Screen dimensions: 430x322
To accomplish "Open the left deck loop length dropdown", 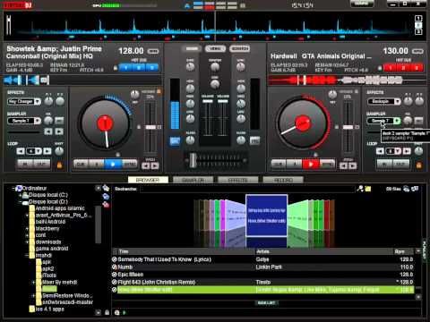I will pos(39,151).
